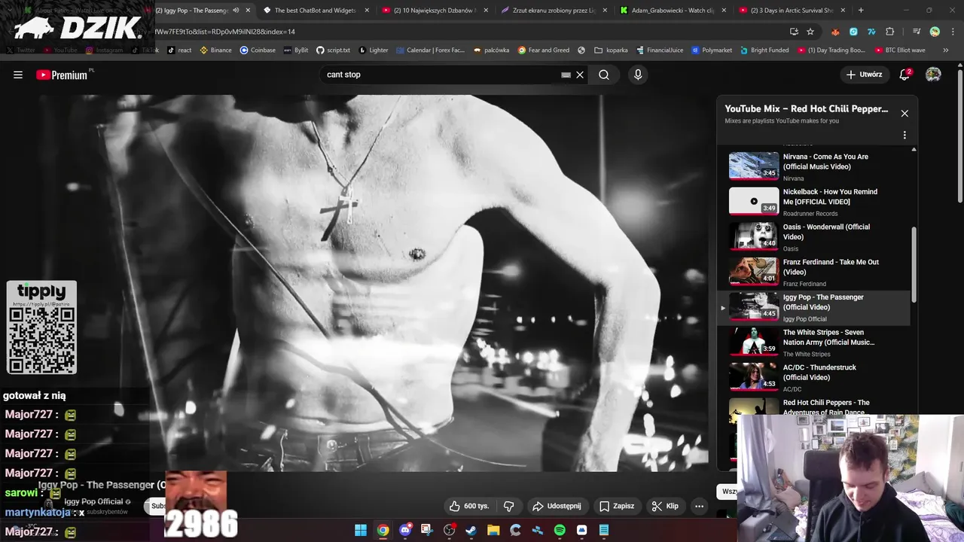
Task: Open browser extensions puzzle icon
Action: 890,32
